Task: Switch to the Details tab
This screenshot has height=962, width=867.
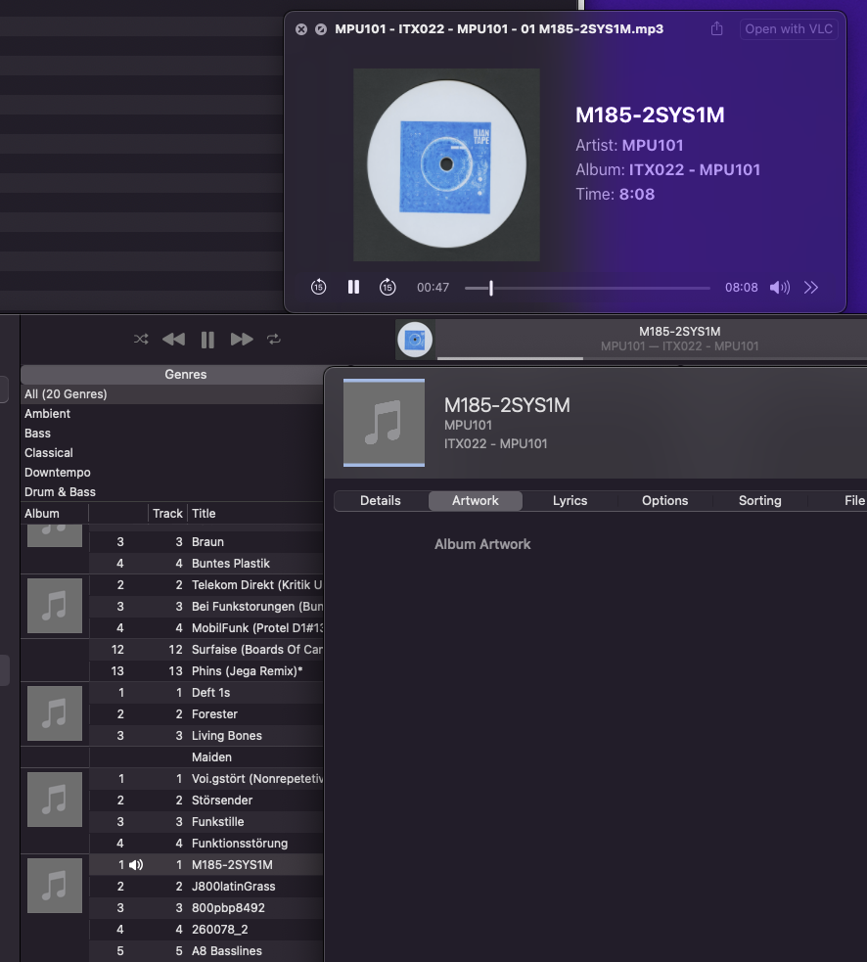Action: [380, 500]
